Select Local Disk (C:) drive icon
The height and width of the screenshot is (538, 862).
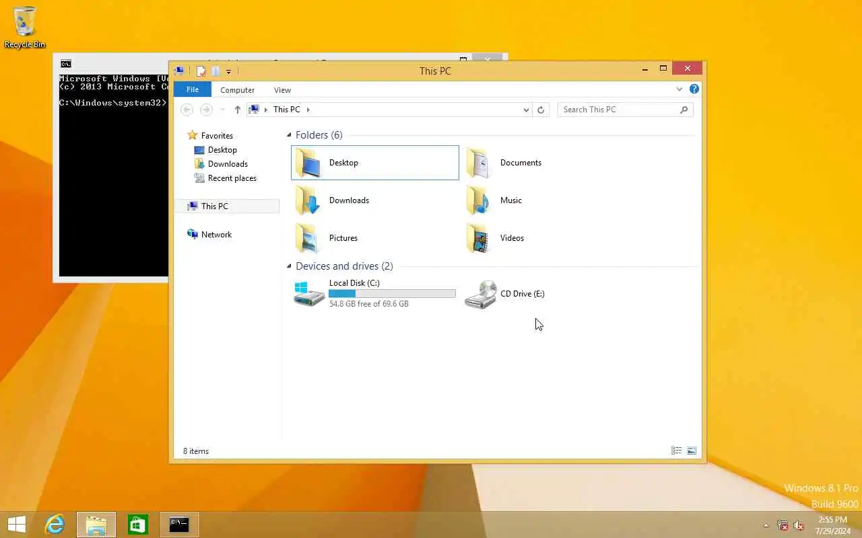[309, 294]
